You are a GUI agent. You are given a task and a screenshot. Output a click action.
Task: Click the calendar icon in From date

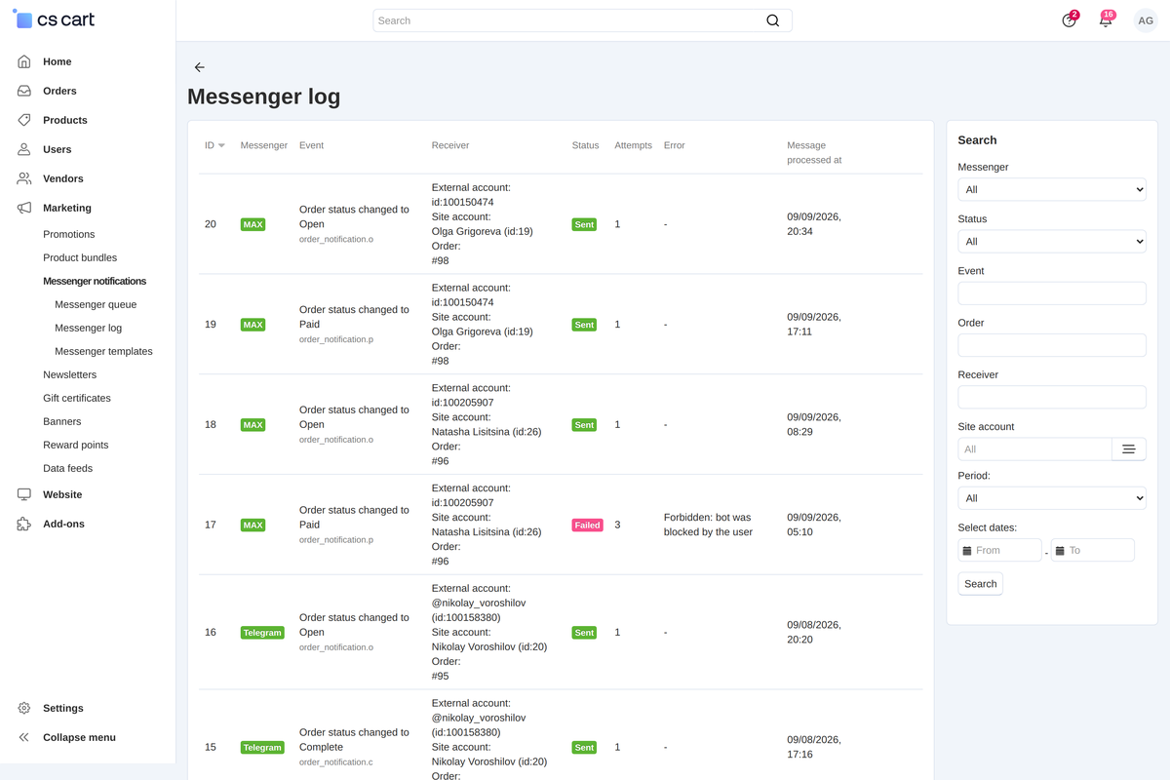click(x=966, y=551)
